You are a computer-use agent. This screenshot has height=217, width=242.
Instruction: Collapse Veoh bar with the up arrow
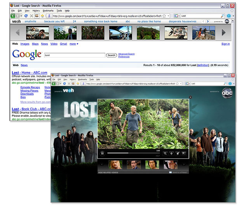pyautogui.click(x=233, y=21)
